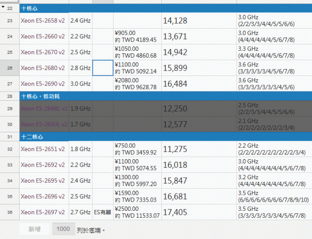
Task: Open the Xeon E5-2658 v2 link
Action: tap(43, 20)
